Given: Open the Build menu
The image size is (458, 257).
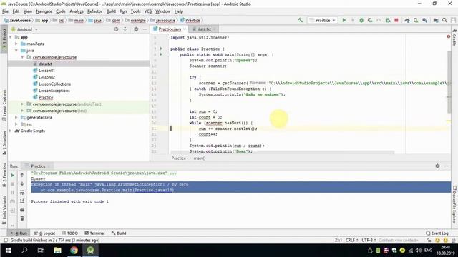Looking at the screenshot, I should [111, 11].
